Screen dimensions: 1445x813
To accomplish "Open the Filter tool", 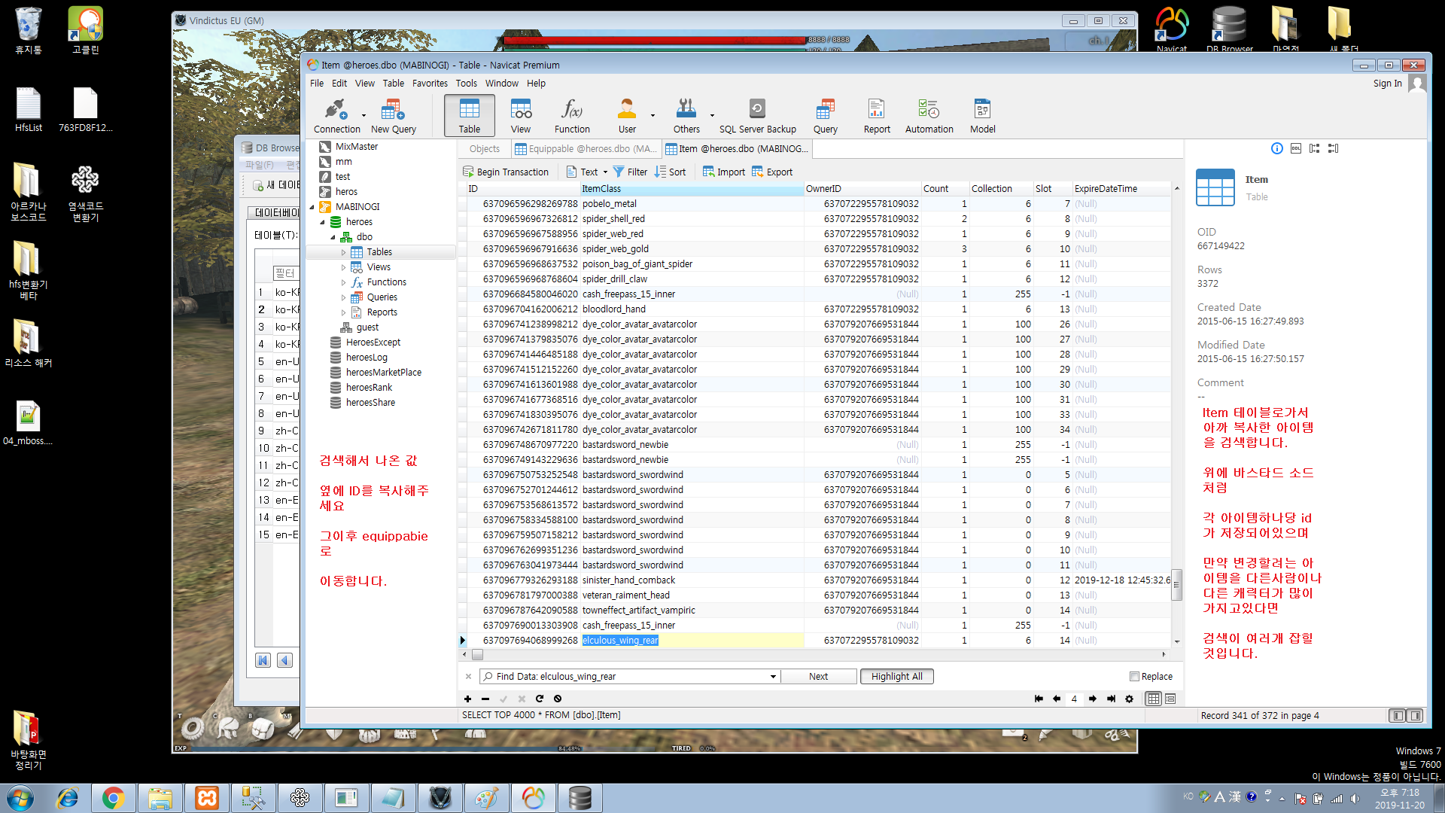I will [x=630, y=172].
